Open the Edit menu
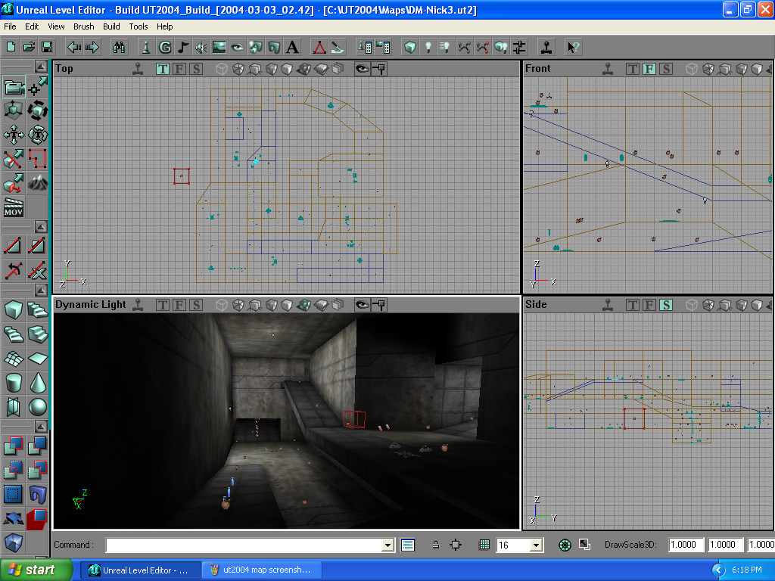The width and height of the screenshot is (775, 581). (x=32, y=26)
